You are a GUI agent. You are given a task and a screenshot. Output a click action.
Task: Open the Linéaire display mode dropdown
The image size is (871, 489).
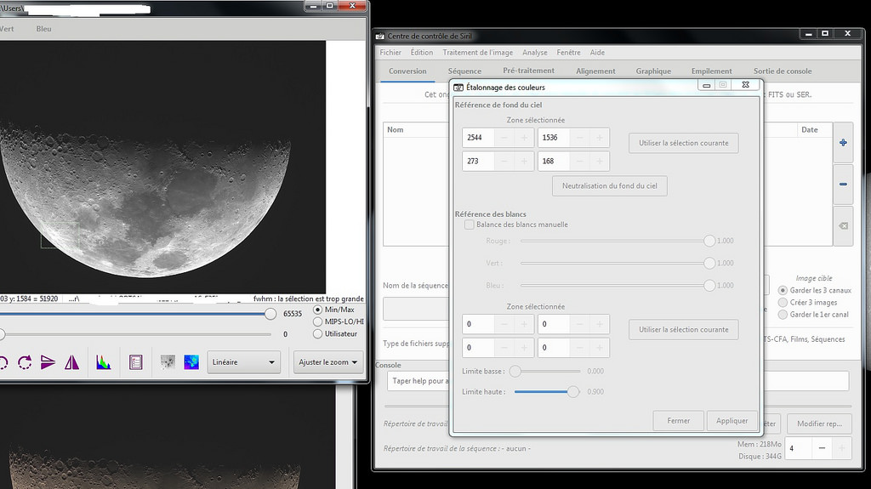coord(243,362)
